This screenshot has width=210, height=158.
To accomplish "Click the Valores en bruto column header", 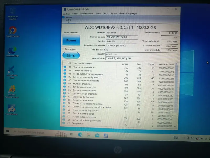I will [166, 64].
